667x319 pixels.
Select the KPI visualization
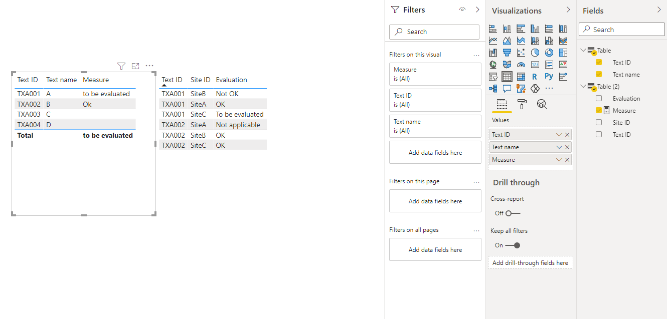tap(563, 65)
